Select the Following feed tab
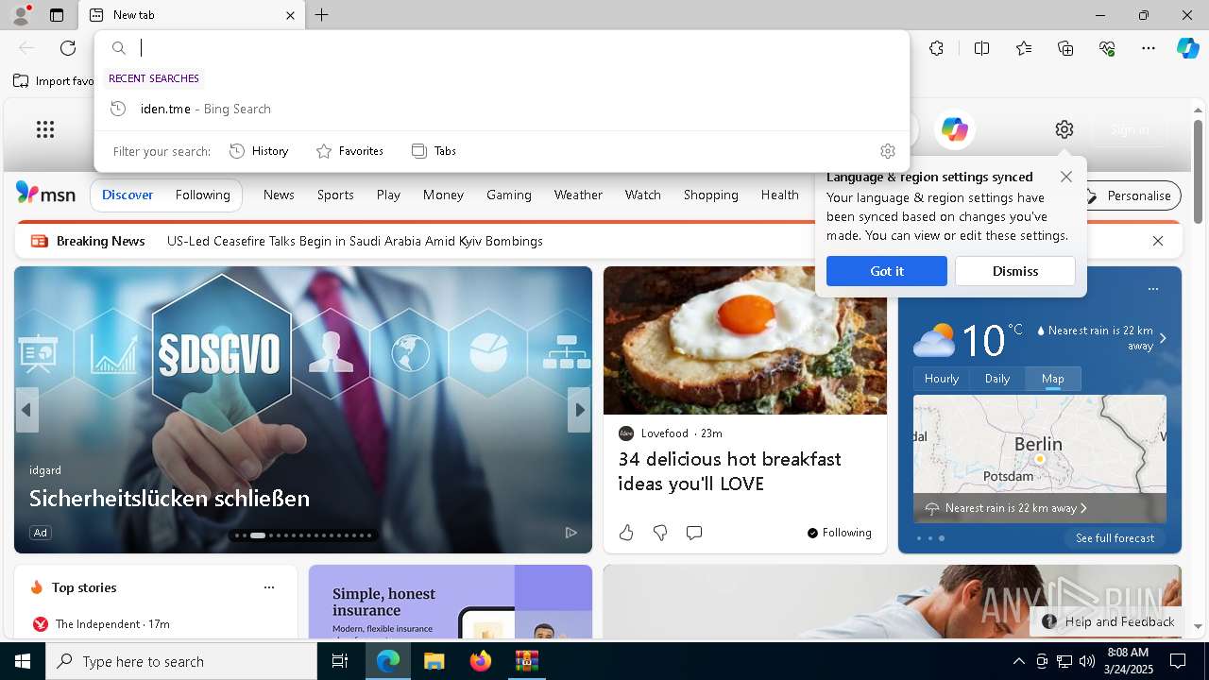1209x680 pixels. click(x=203, y=195)
